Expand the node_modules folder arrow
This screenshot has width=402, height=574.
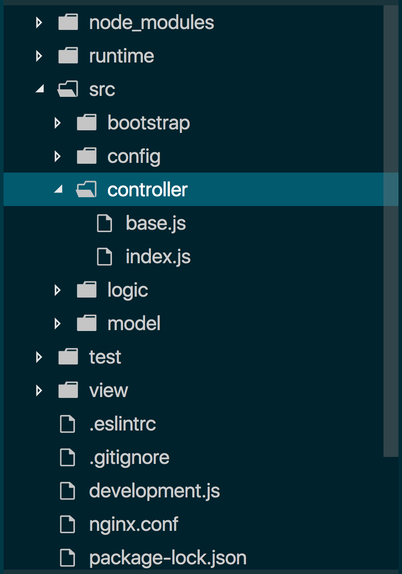pyautogui.click(x=39, y=22)
